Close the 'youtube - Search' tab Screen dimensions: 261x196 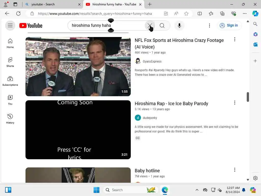click(x=80, y=5)
